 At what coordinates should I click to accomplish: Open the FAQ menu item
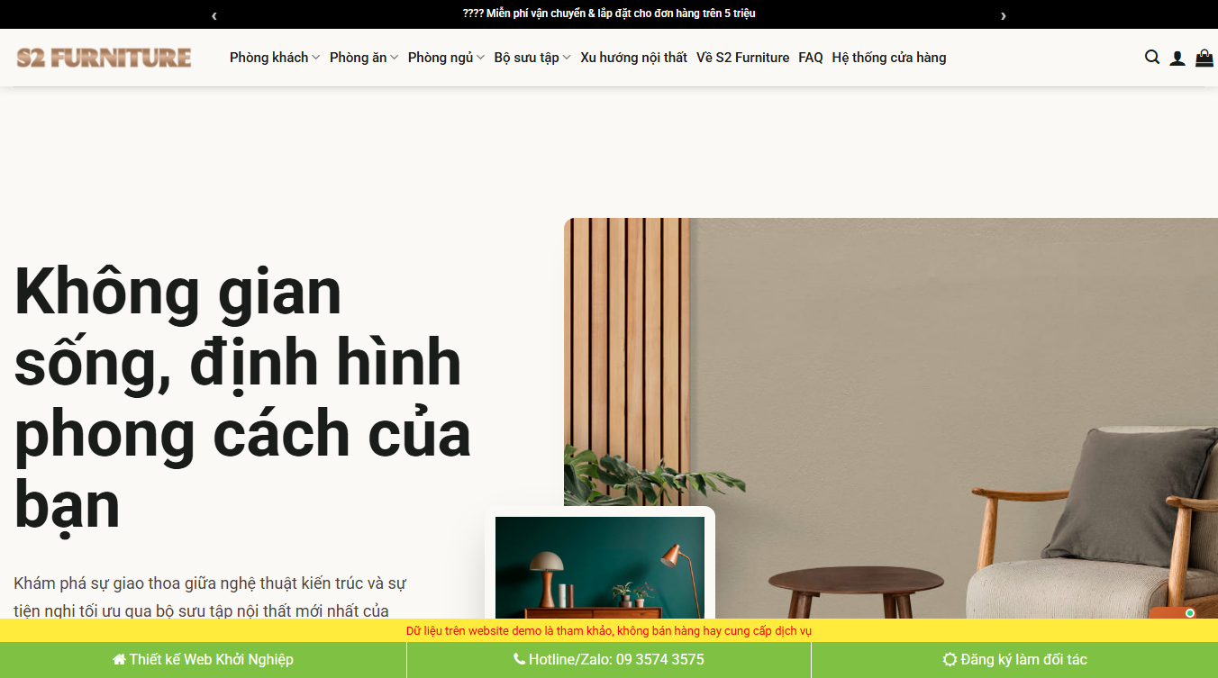(x=811, y=58)
